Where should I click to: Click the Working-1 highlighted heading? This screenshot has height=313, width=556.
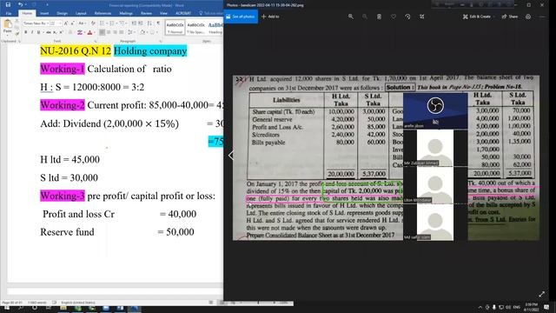63,69
